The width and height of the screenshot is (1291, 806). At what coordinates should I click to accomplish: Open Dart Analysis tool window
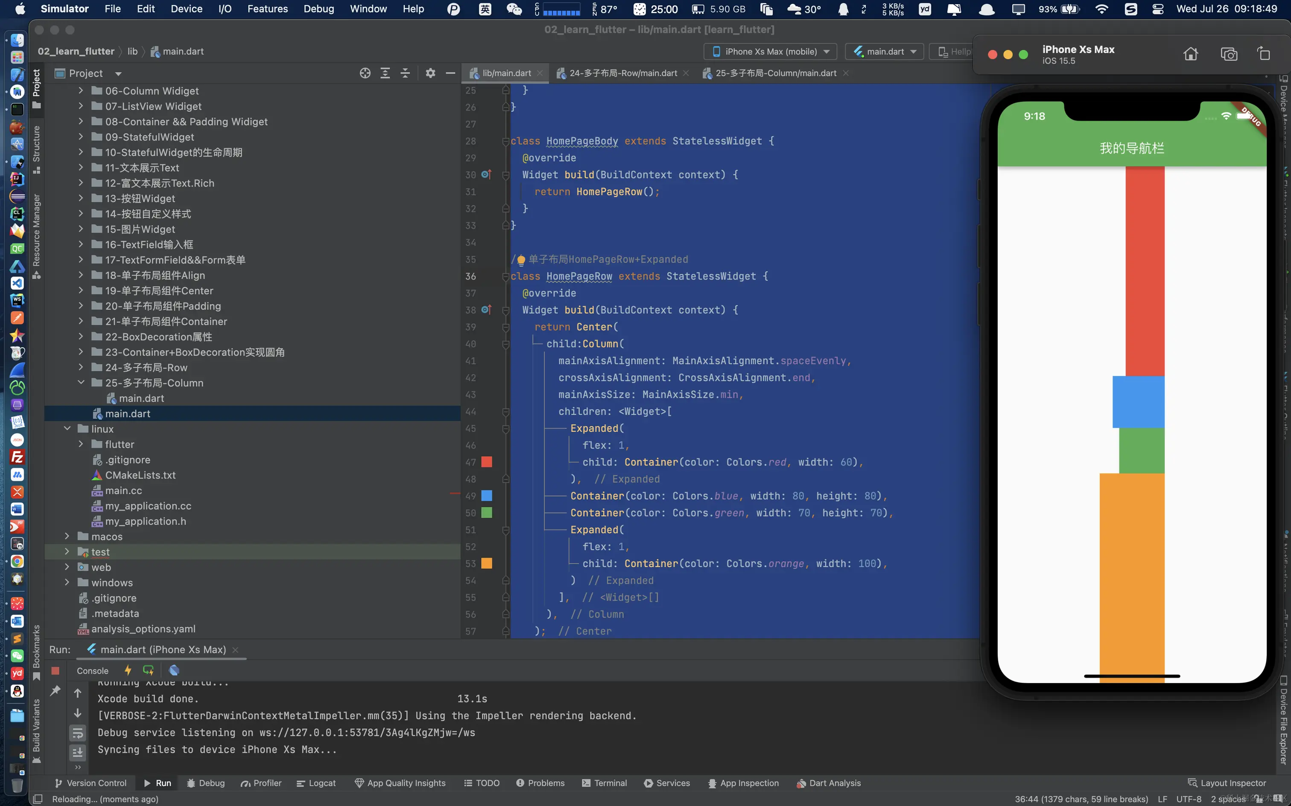828,783
